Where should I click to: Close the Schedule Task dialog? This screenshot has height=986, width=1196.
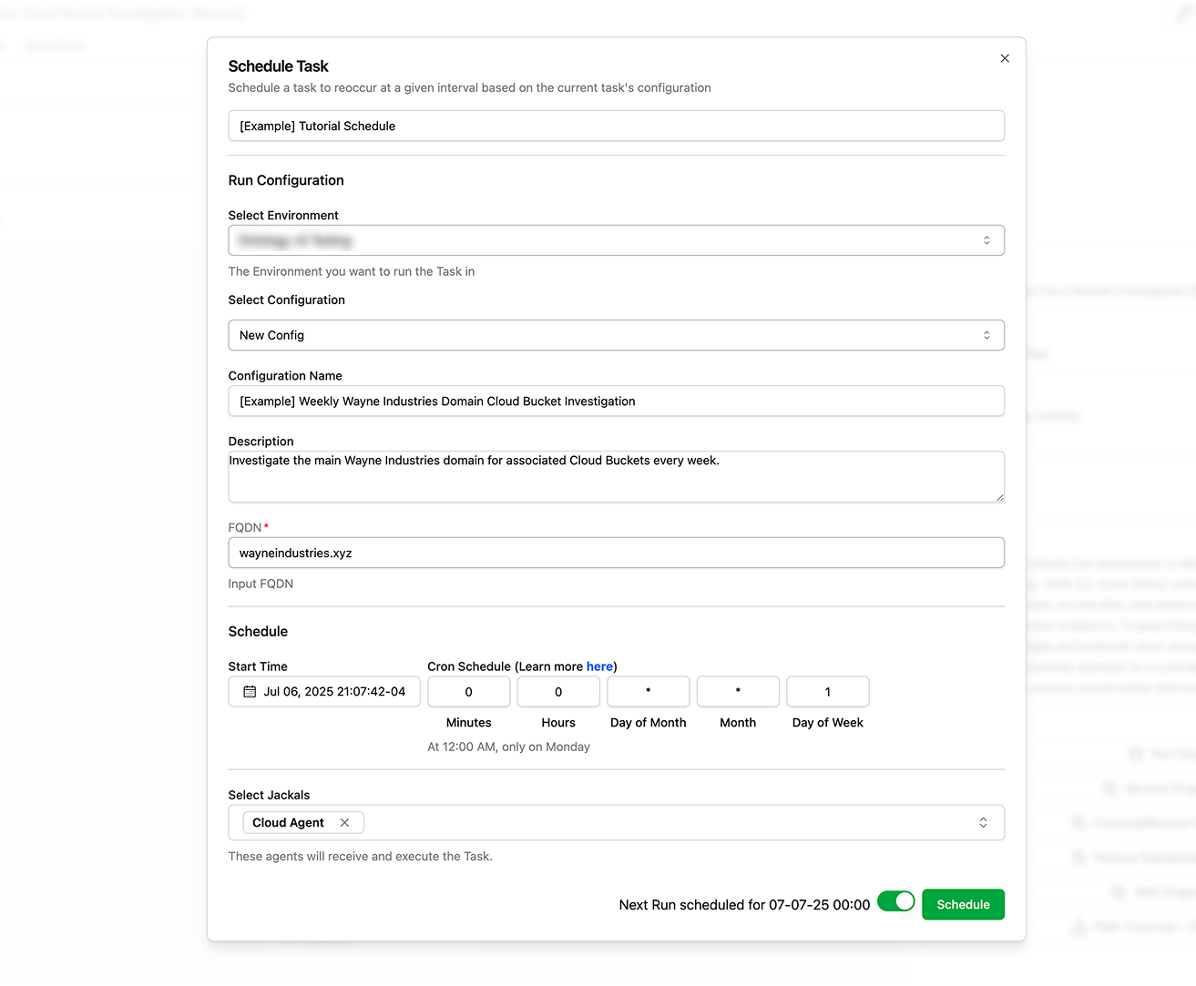point(1005,58)
